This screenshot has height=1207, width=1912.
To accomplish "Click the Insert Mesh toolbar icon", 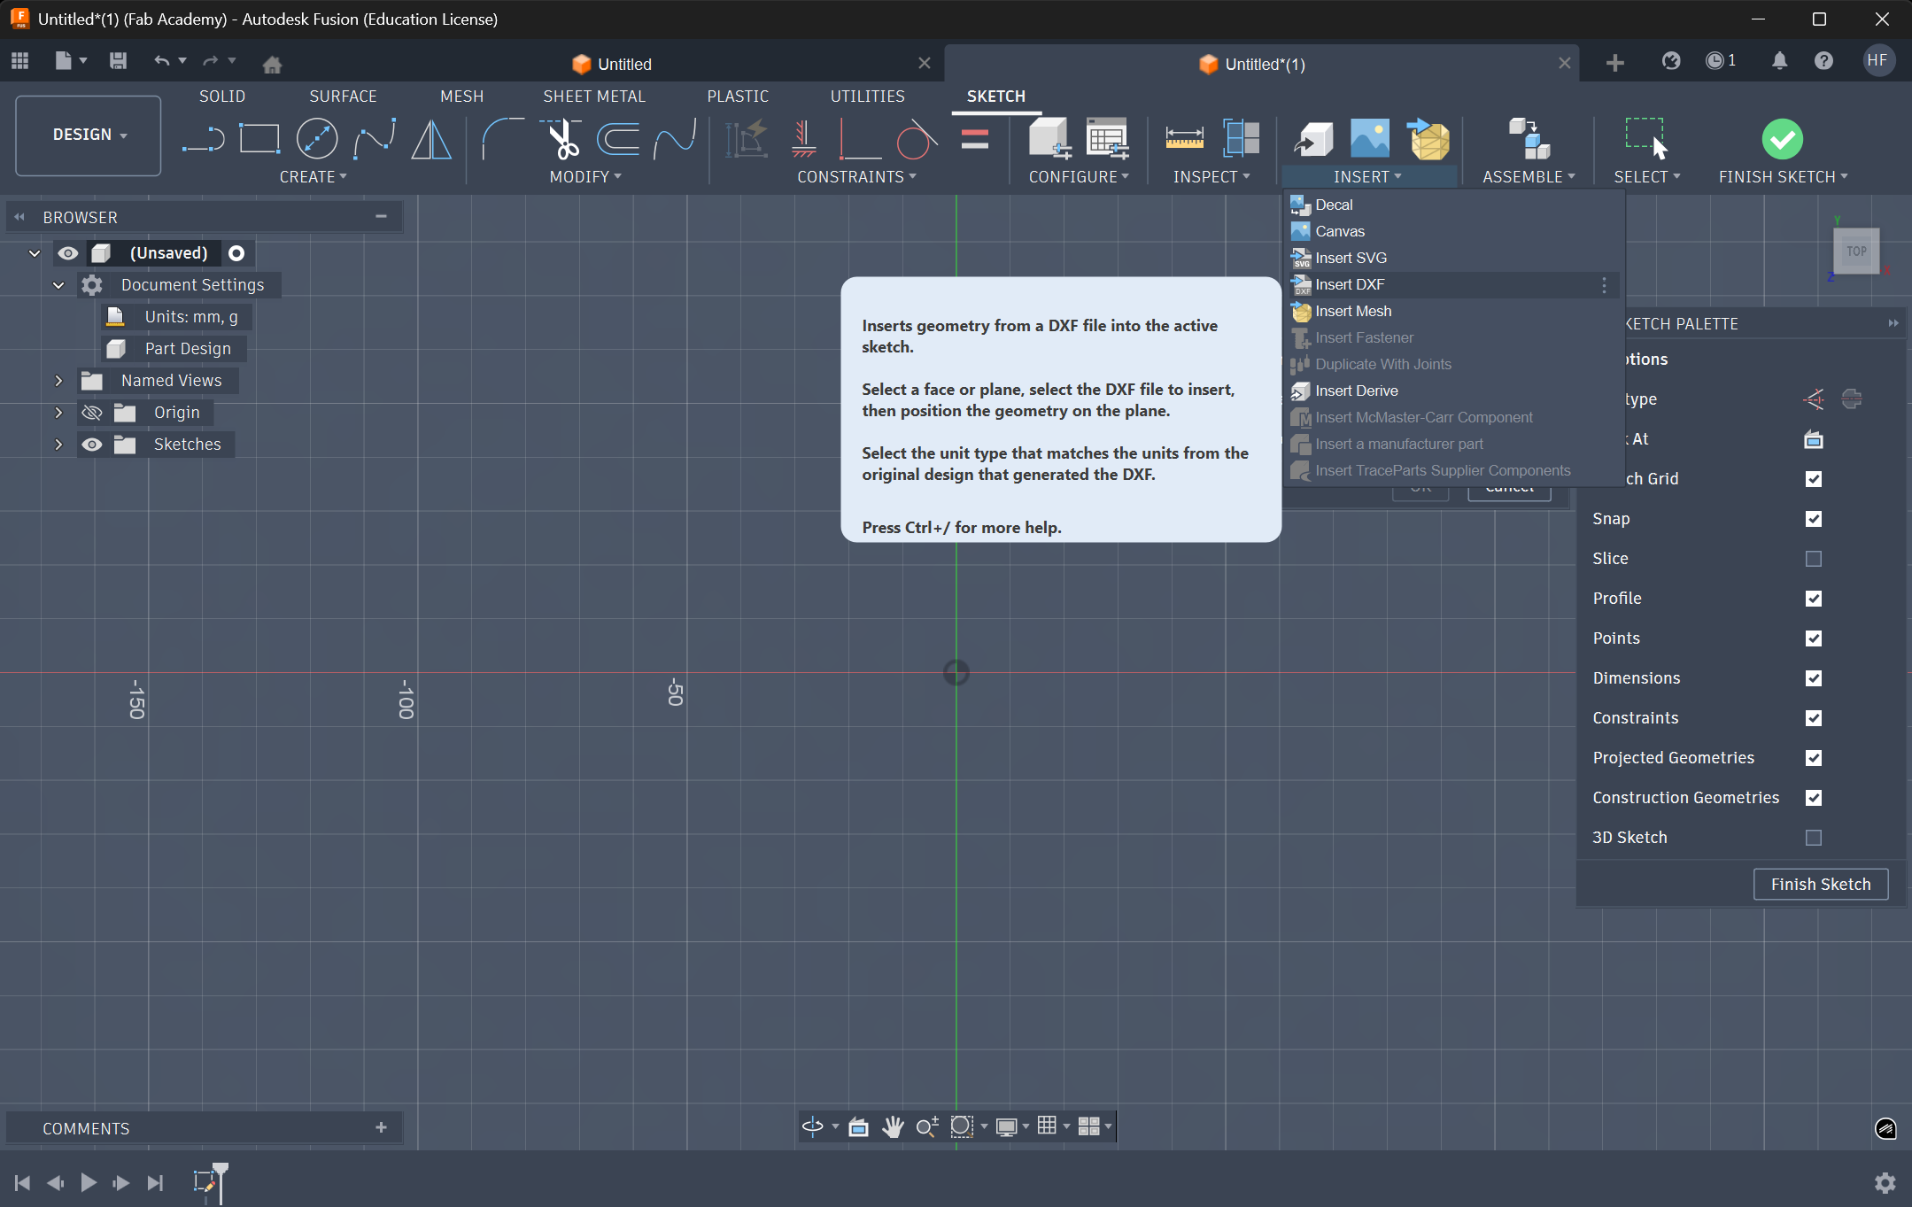I will click(x=1428, y=139).
